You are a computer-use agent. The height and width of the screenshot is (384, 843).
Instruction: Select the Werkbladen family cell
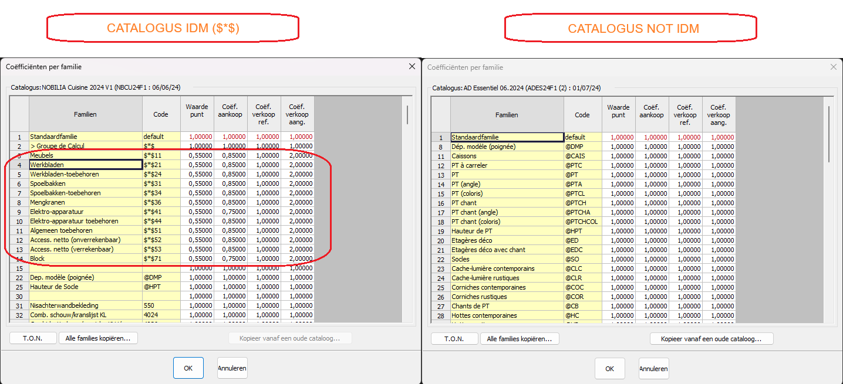[x=86, y=165]
